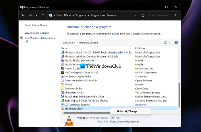
Task: Select the UXP WebView Support icon
Action: (63, 104)
